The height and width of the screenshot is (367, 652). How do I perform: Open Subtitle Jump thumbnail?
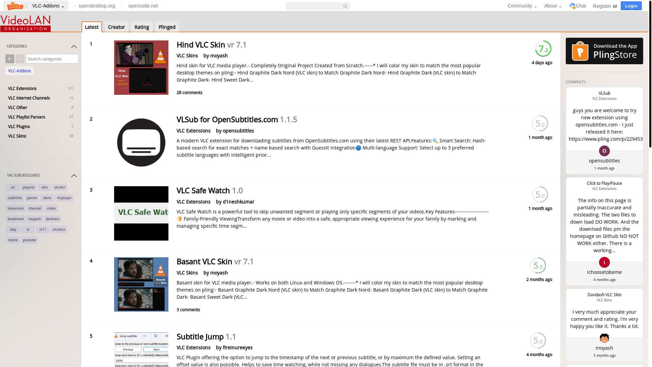pyautogui.click(x=141, y=350)
